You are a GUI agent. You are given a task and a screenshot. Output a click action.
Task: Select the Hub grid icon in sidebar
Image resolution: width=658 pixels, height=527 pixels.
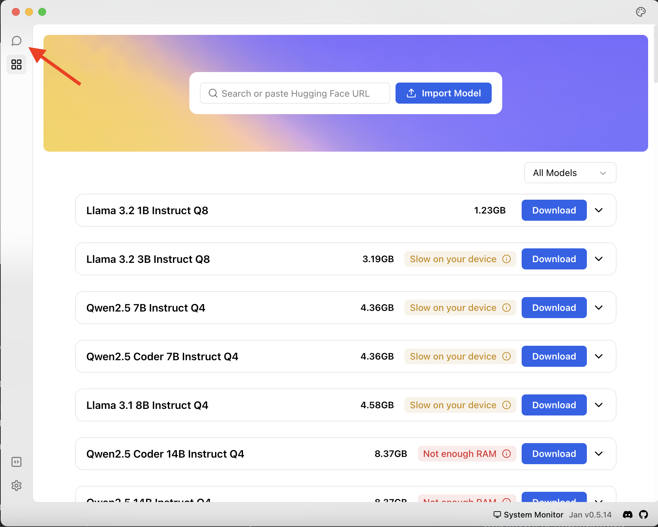(x=16, y=64)
